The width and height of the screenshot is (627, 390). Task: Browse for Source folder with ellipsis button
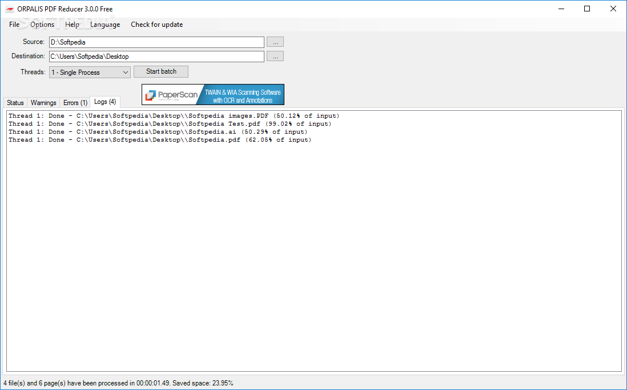pos(275,42)
